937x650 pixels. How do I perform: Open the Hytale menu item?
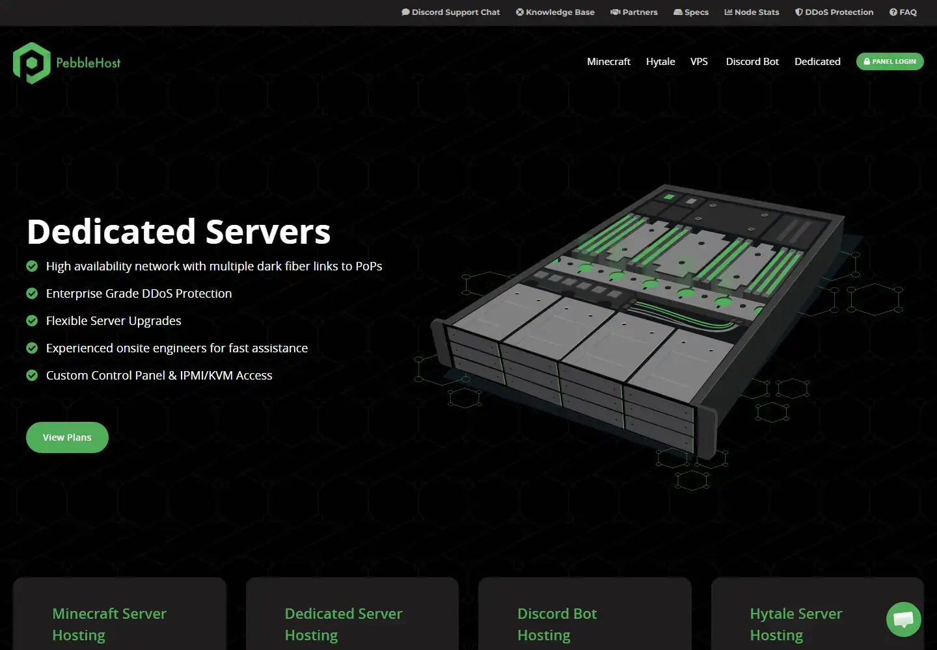click(x=660, y=62)
